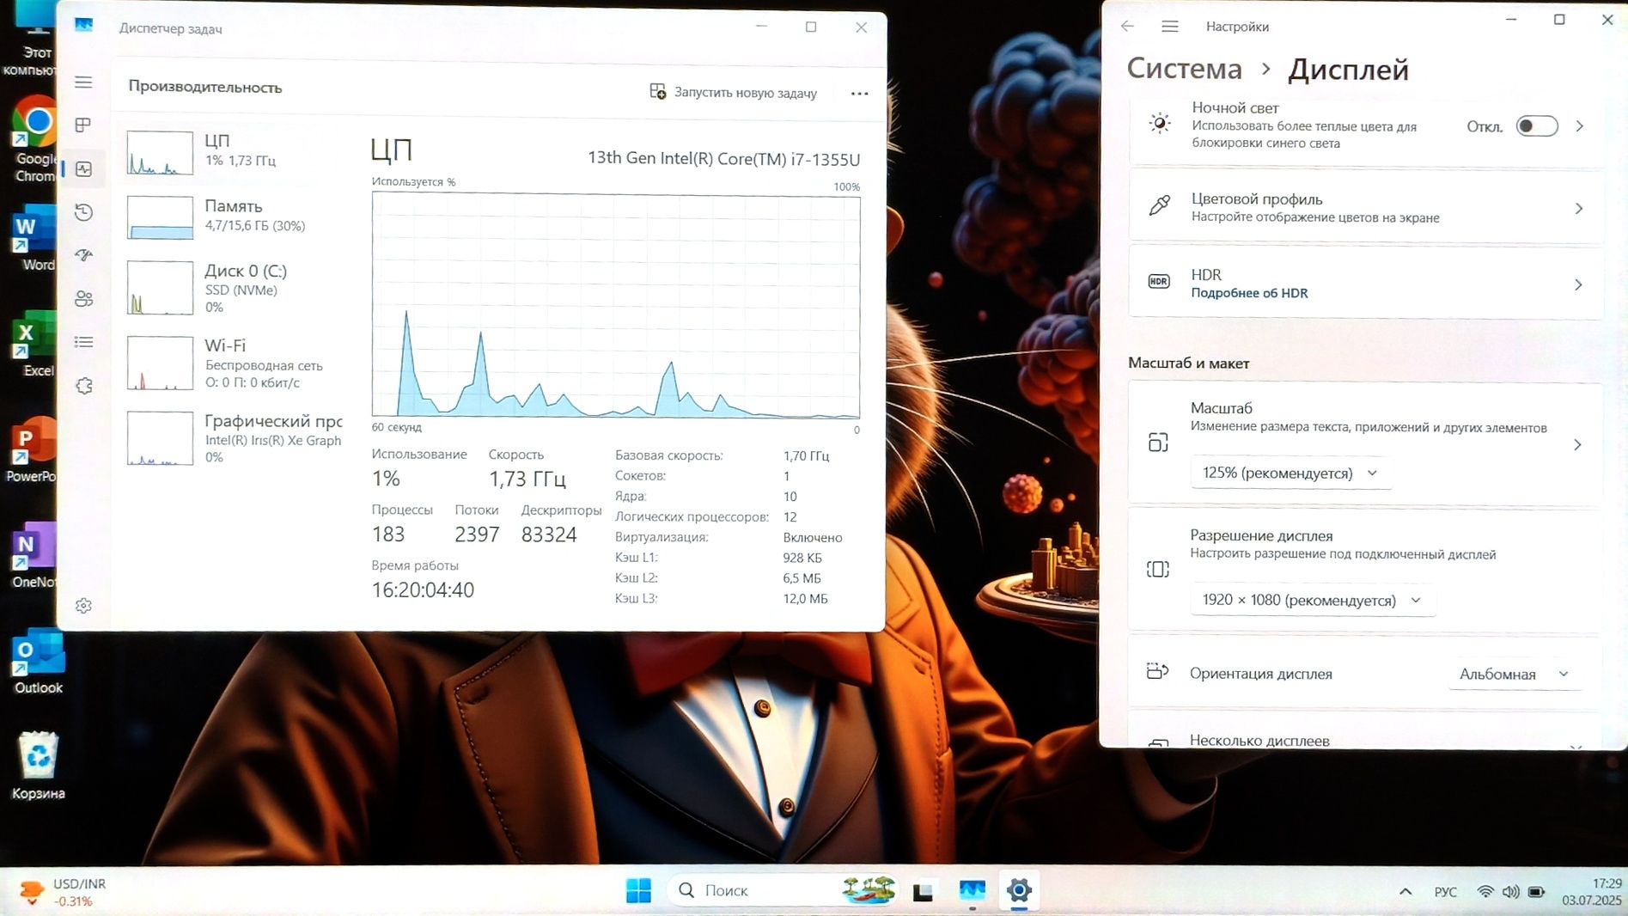The image size is (1628, 916).
Task: Switch to Settings gear taskbar icon
Action: [1019, 891]
